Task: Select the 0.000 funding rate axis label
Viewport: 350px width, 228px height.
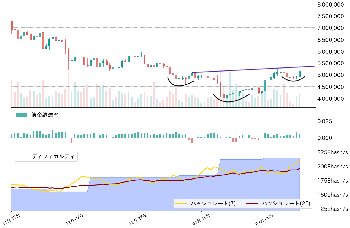Action: (x=325, y=138)
